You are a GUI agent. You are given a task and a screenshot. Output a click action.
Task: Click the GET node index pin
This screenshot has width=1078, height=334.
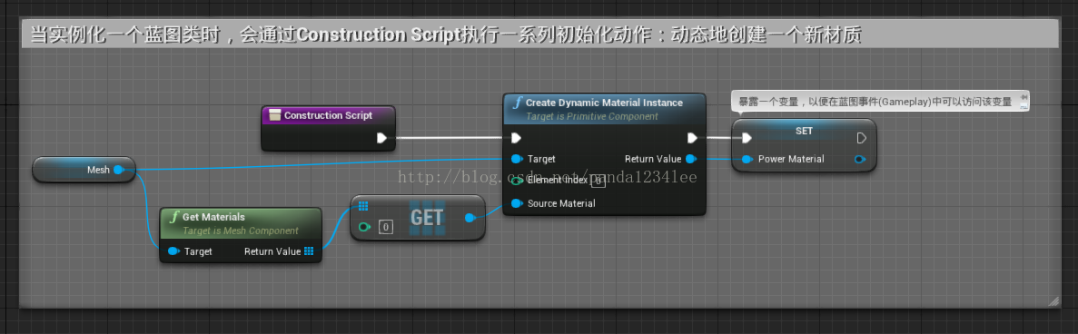364,227
